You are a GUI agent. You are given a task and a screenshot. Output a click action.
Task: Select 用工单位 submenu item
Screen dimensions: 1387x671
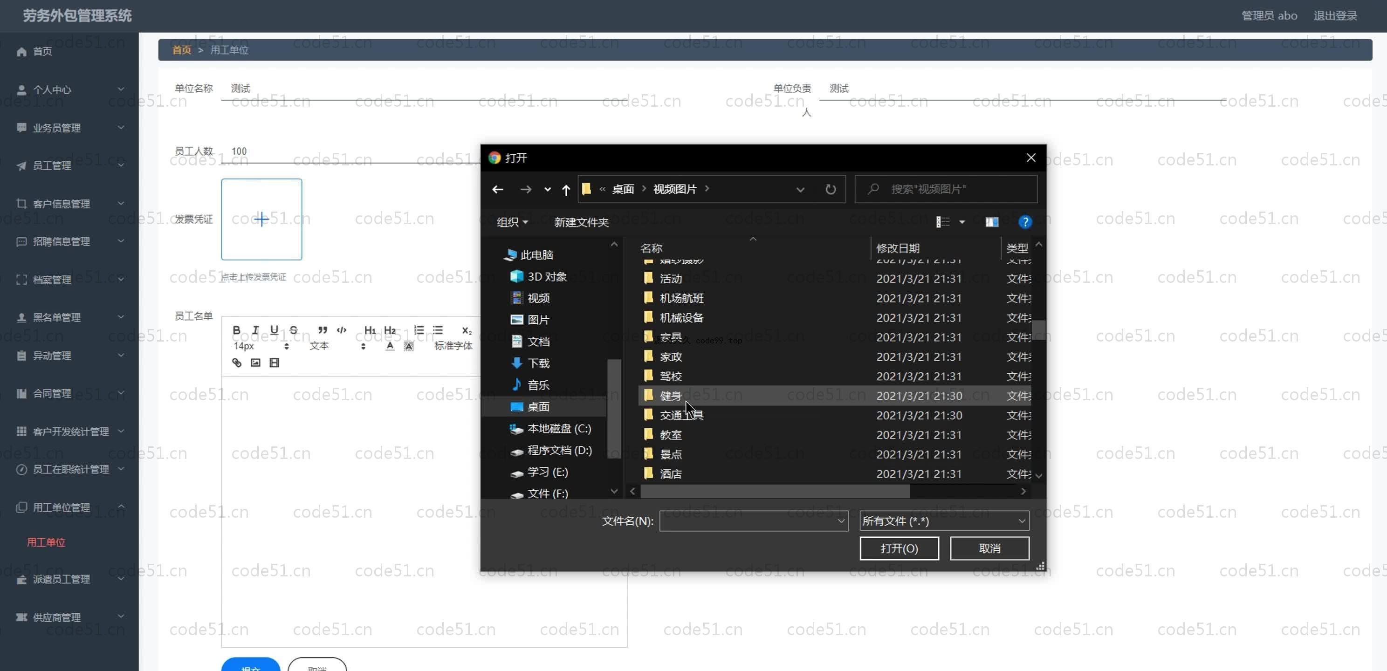pyautogui.click(x=46, y=542)
